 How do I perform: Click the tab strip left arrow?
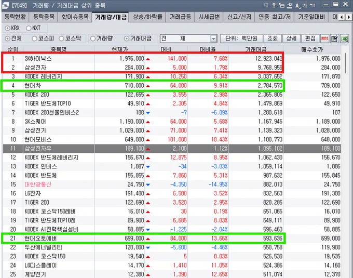(x=342, y=17)
